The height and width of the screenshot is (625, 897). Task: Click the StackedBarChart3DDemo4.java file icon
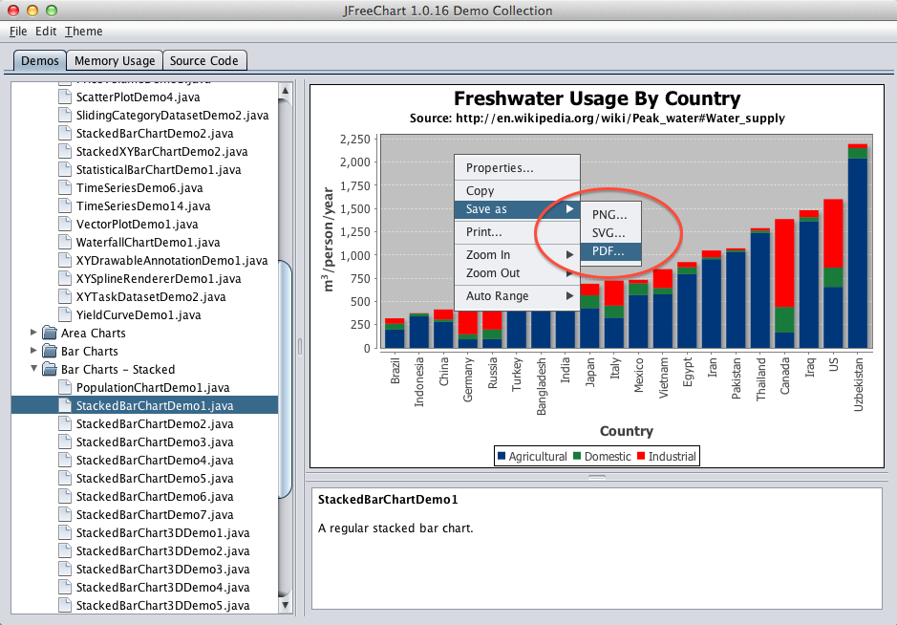[65, 587]
